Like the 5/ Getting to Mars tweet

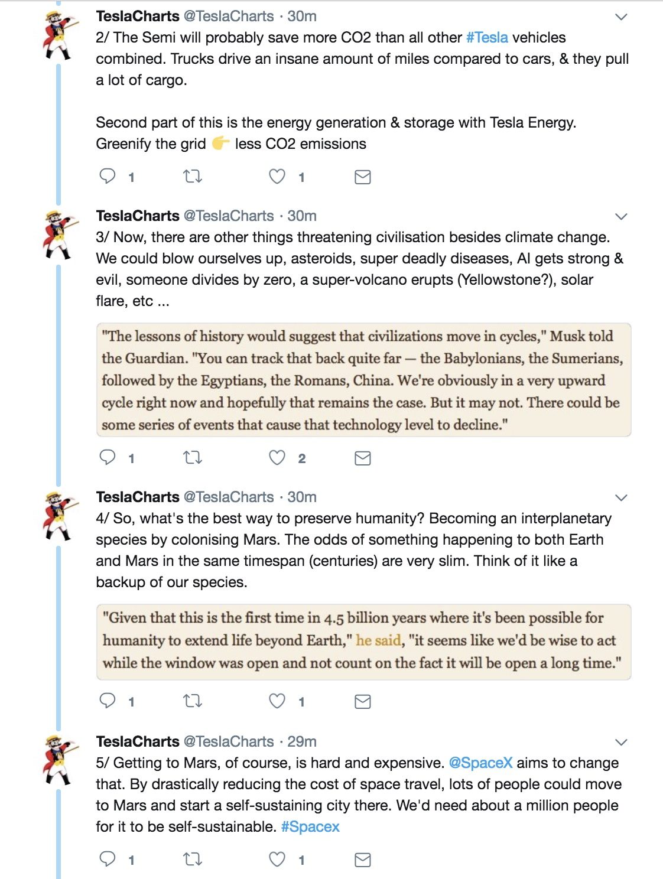tap(277, 859)
